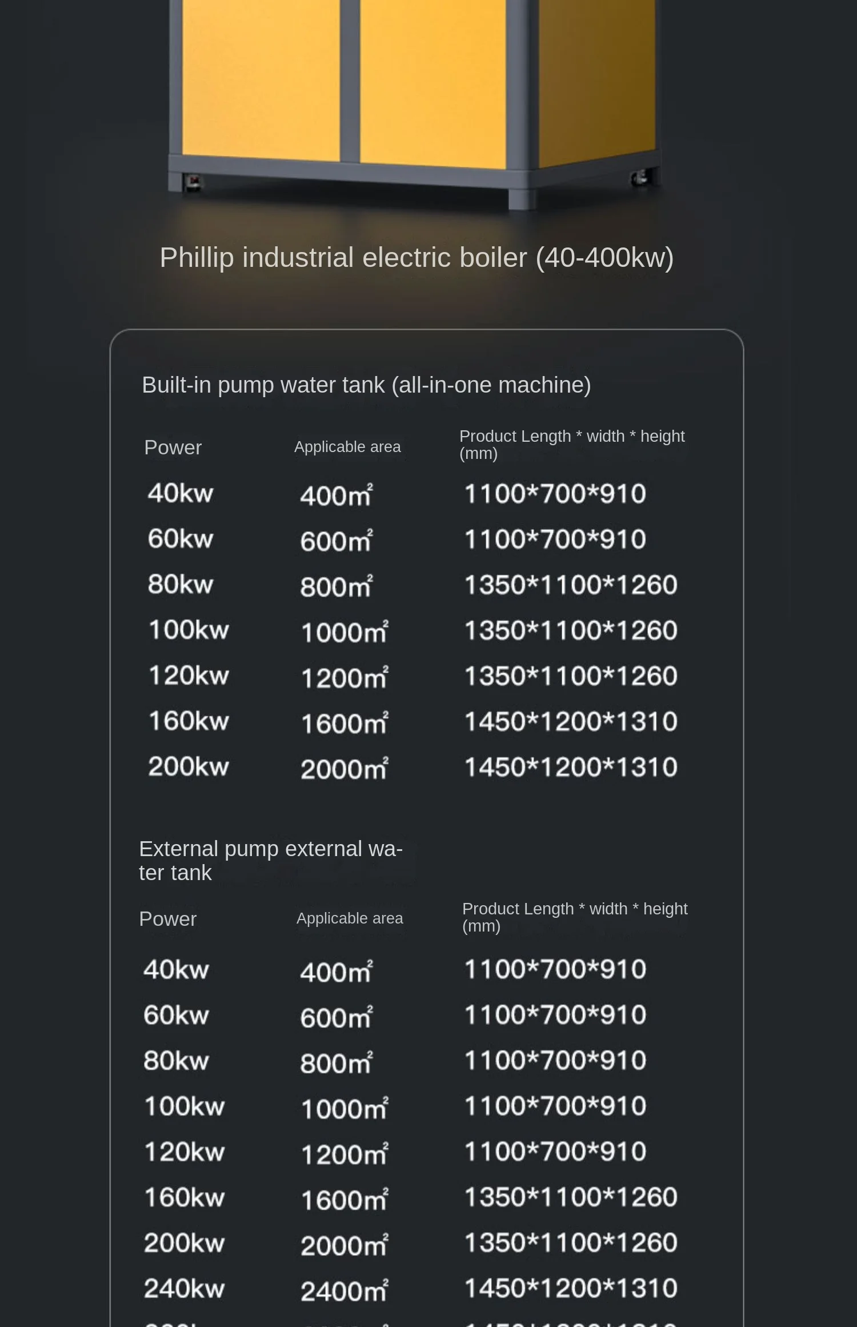857x1327 pixels.
Task: Select the 240kw power entry
Action: (x=185, y=1289)
